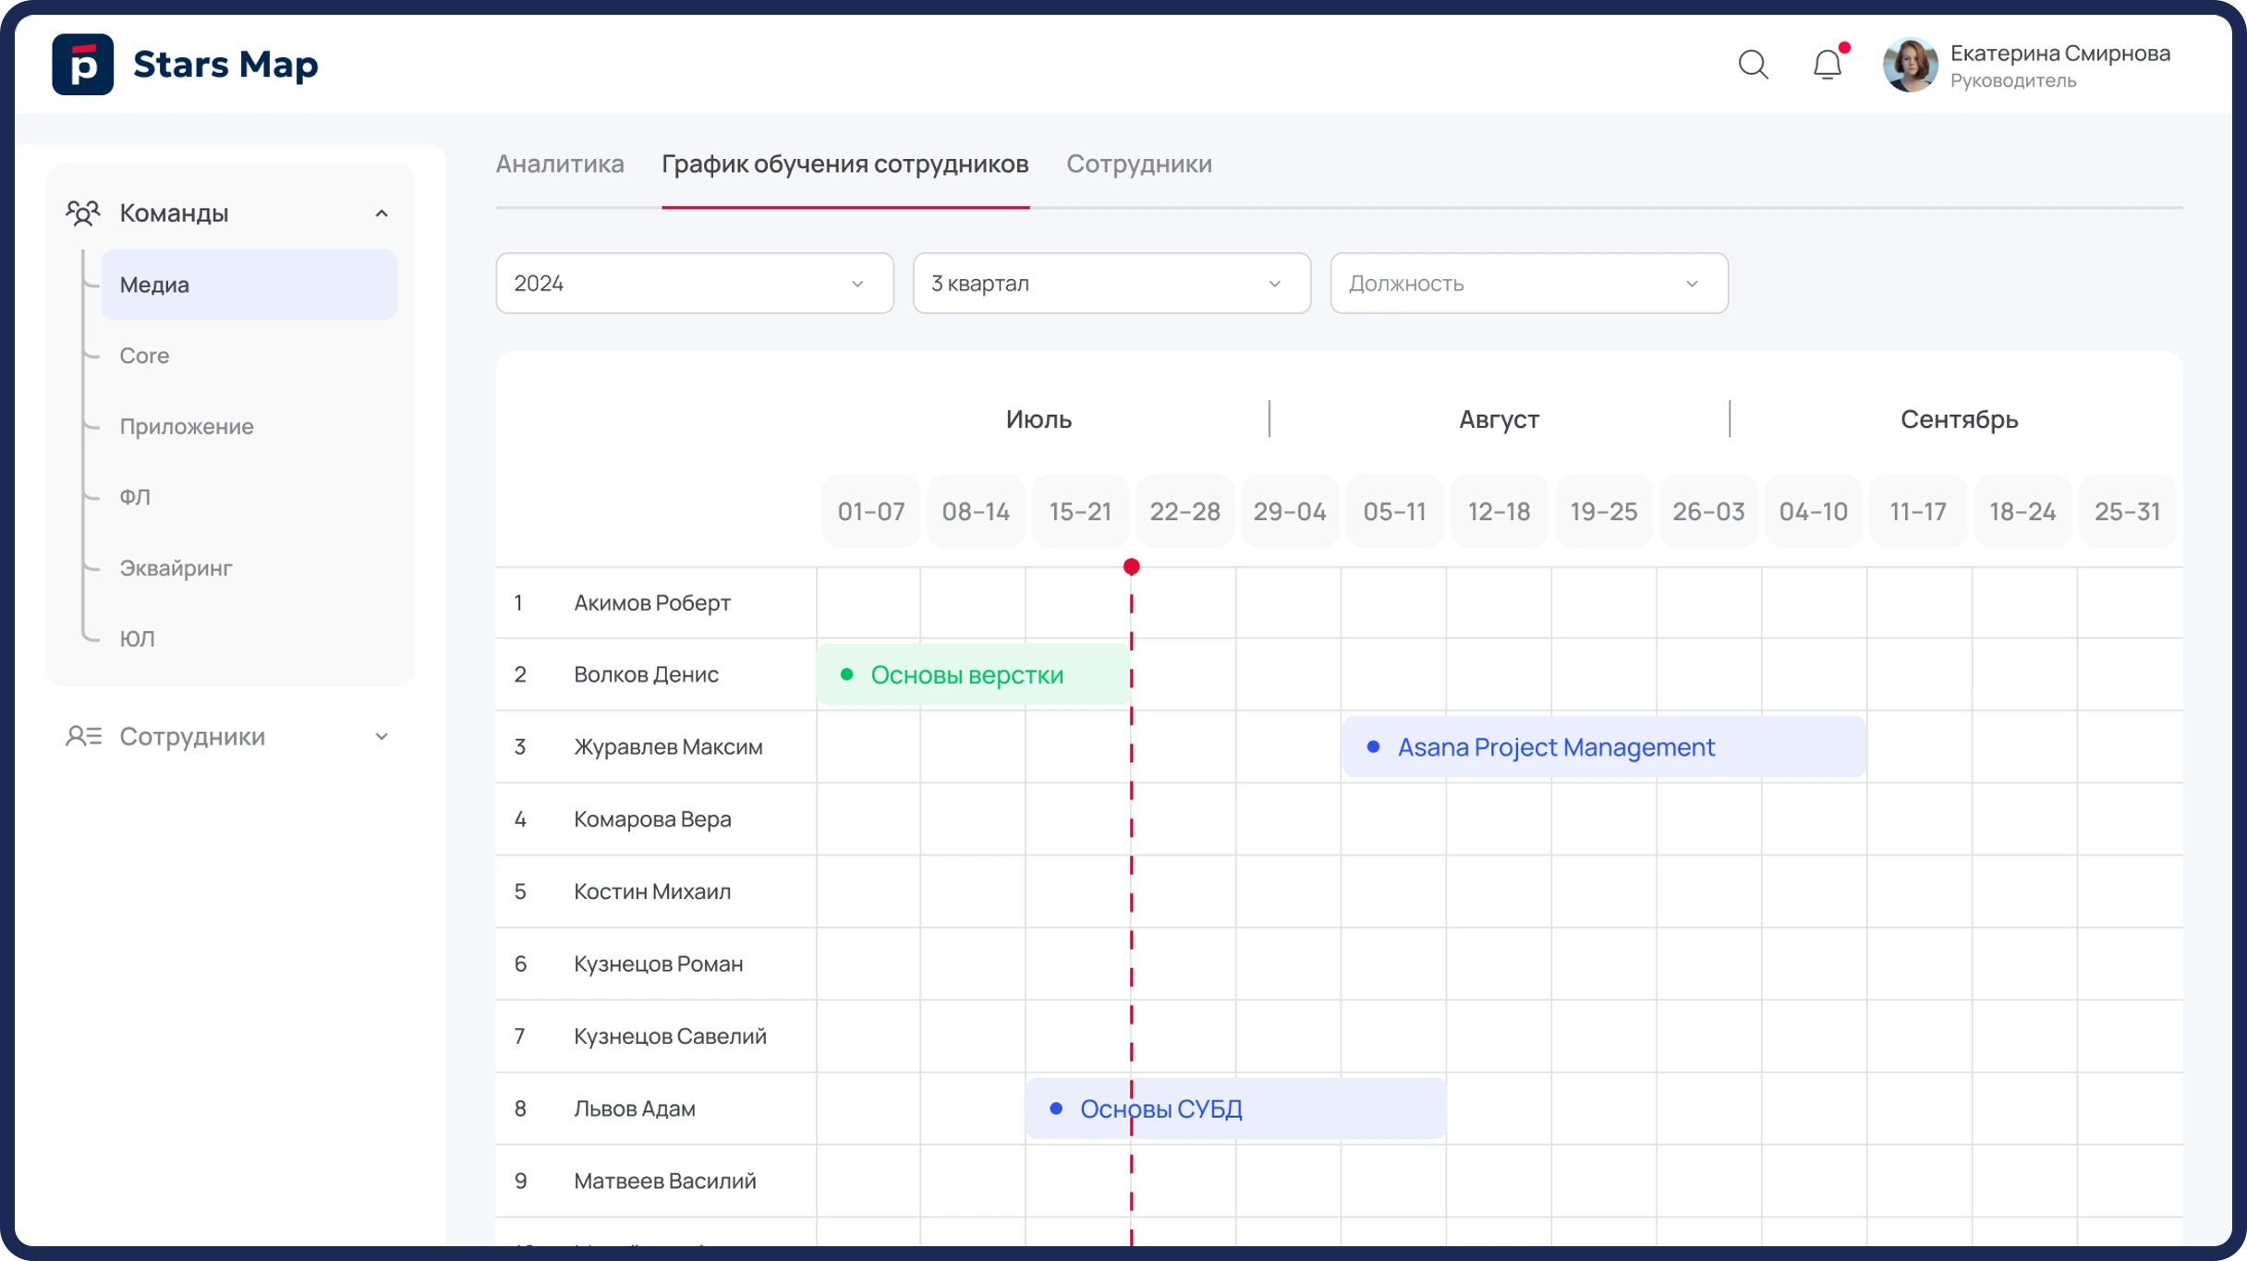This screenshot has width=2247, height=1261.
Task: Select the Приложение team
Action: [187, 426]
